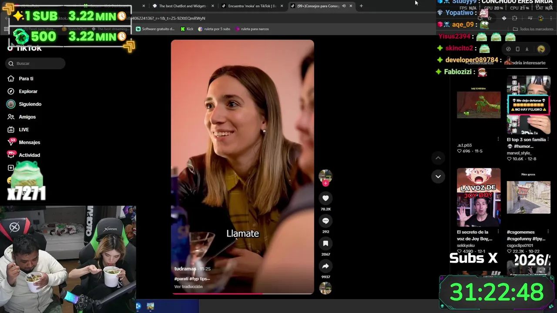Open the spinning sound disc

[x=325, y=288]
